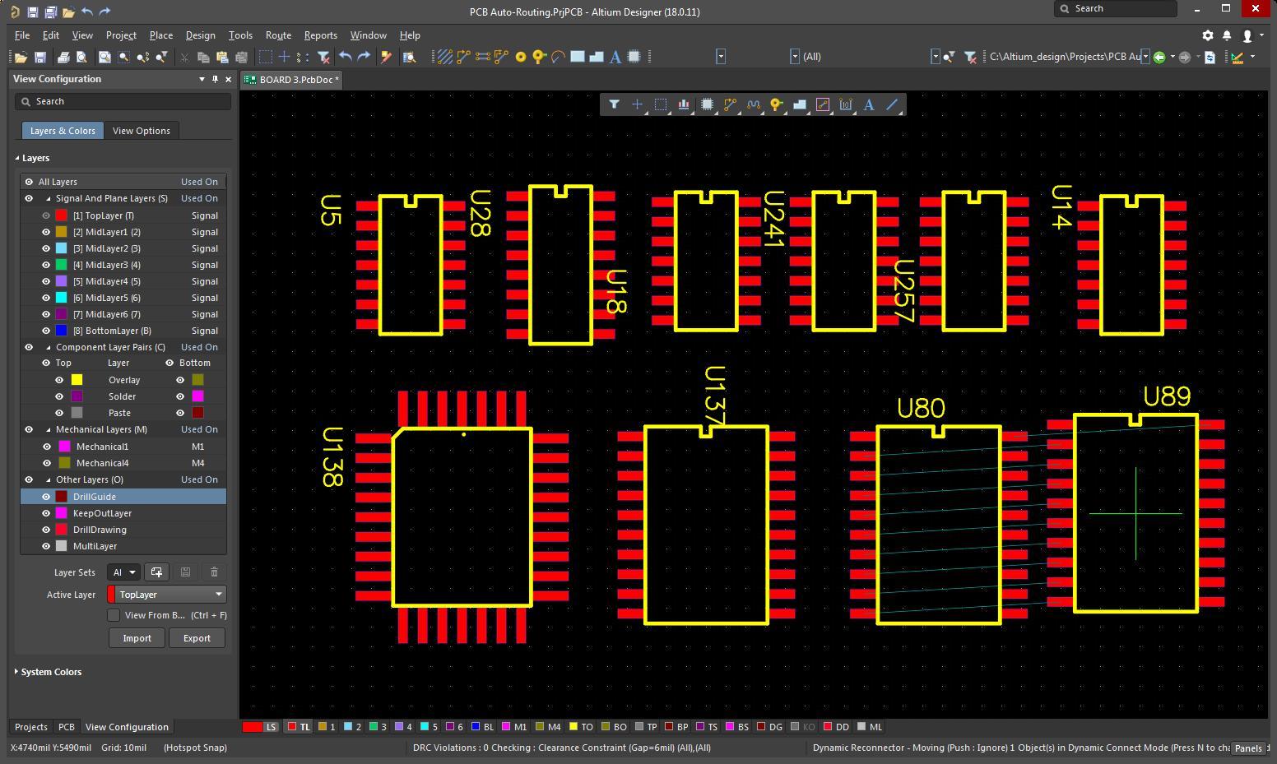The height and width of the screenshot is (764, 1277).
Task: Click the Place Polygon Plane icon in floating toolbar
Action: coord(799,104)
